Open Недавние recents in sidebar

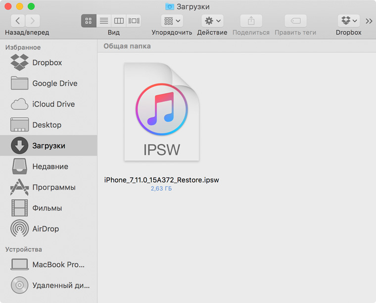[x=50, y=167]
